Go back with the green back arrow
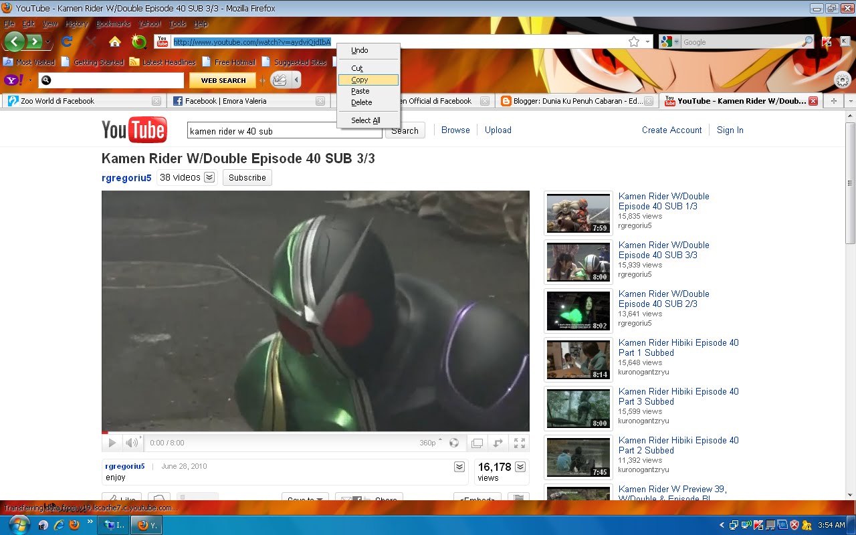Screen dimensions: 856x535 point(14,41)
